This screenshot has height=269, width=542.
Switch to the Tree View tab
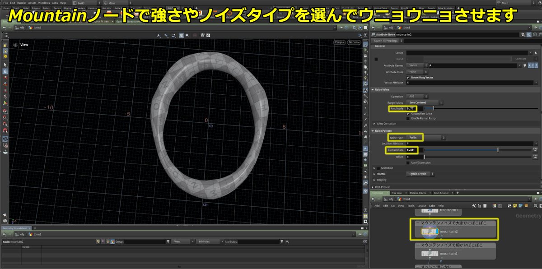(397, 193)
